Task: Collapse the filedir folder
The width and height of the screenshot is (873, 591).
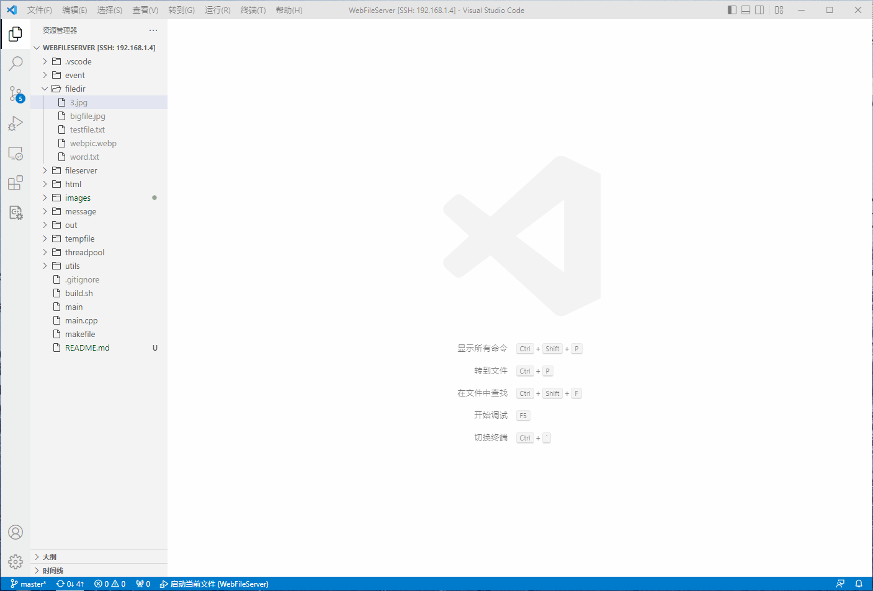Action: 74,89
